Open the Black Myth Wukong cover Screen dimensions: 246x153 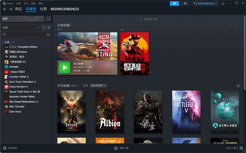coord(148,112)
